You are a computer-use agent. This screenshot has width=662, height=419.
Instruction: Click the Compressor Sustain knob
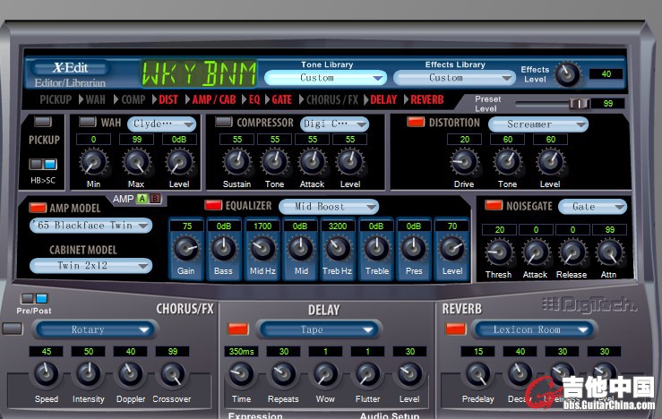tap(236, 162)
